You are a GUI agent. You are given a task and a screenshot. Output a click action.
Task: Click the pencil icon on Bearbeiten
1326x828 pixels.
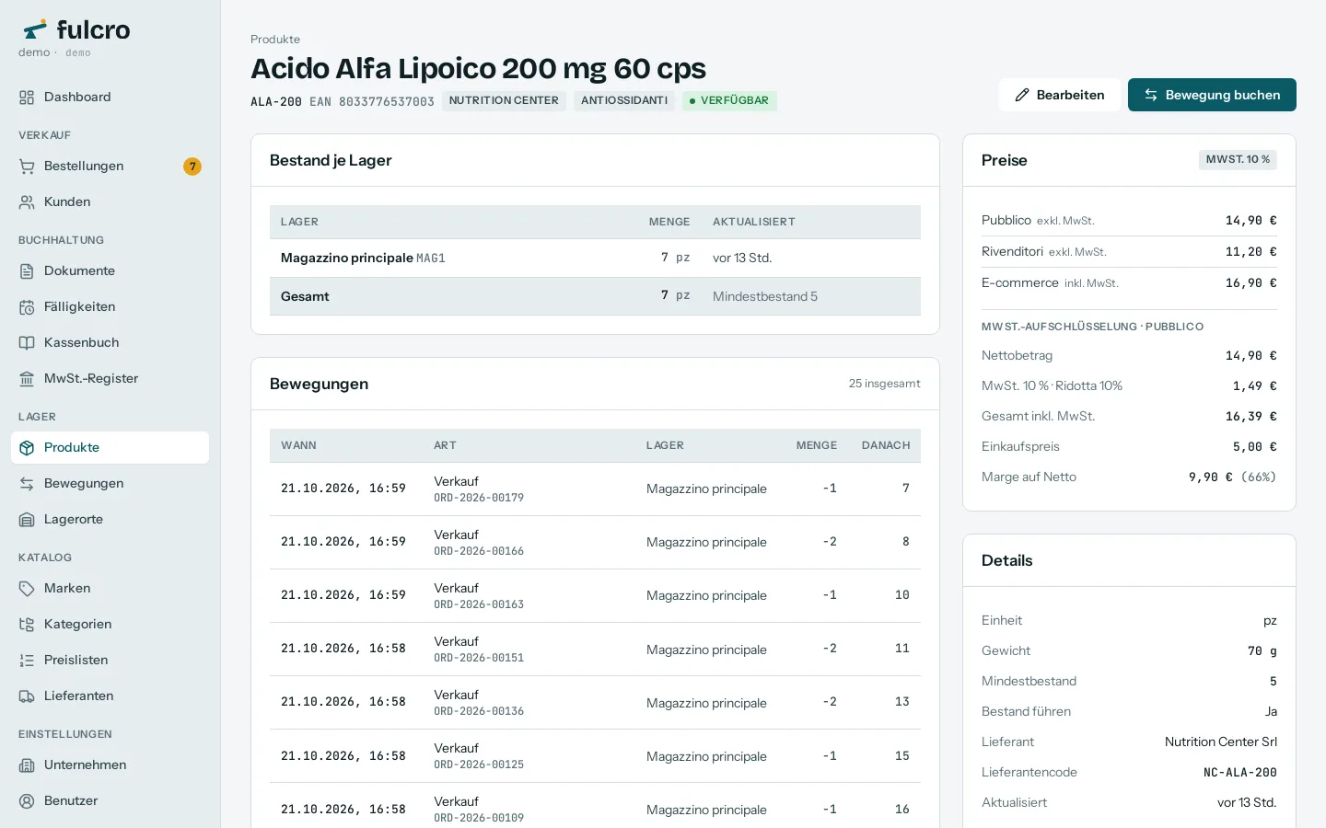point(1022,95)
